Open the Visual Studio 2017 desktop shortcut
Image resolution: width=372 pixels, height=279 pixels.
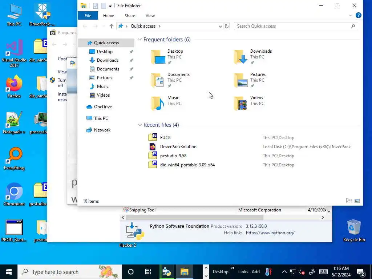pyautogui.click(x=14, y=53)
